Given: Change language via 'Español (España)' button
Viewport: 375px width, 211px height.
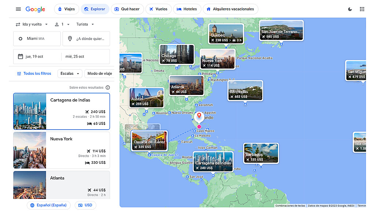Looking at the screenshot, I should click(49, 205).
